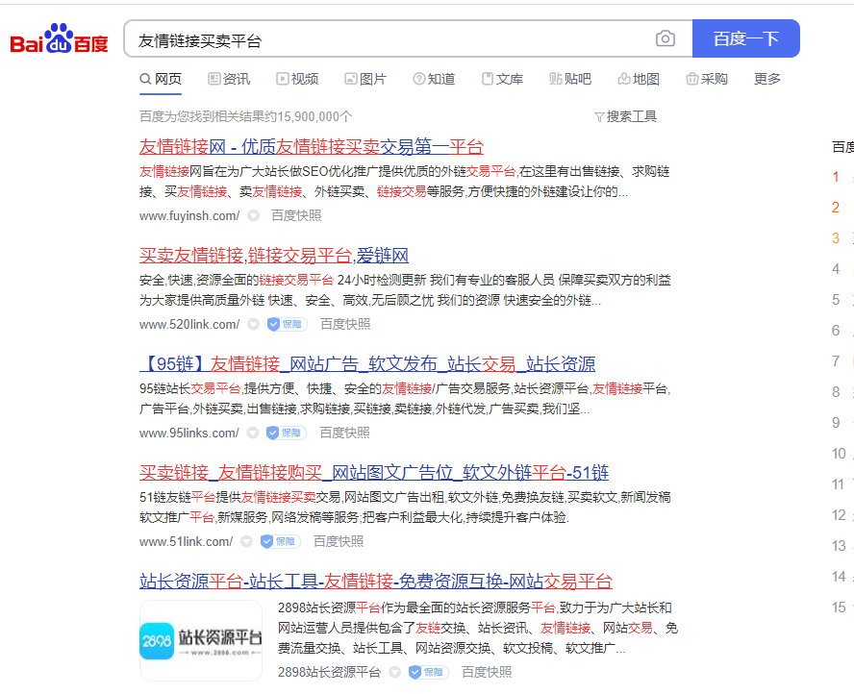The image size is (854, 694).
Task: Click URL www.fuyinsh.com/
Action: (x=189, y=216)
